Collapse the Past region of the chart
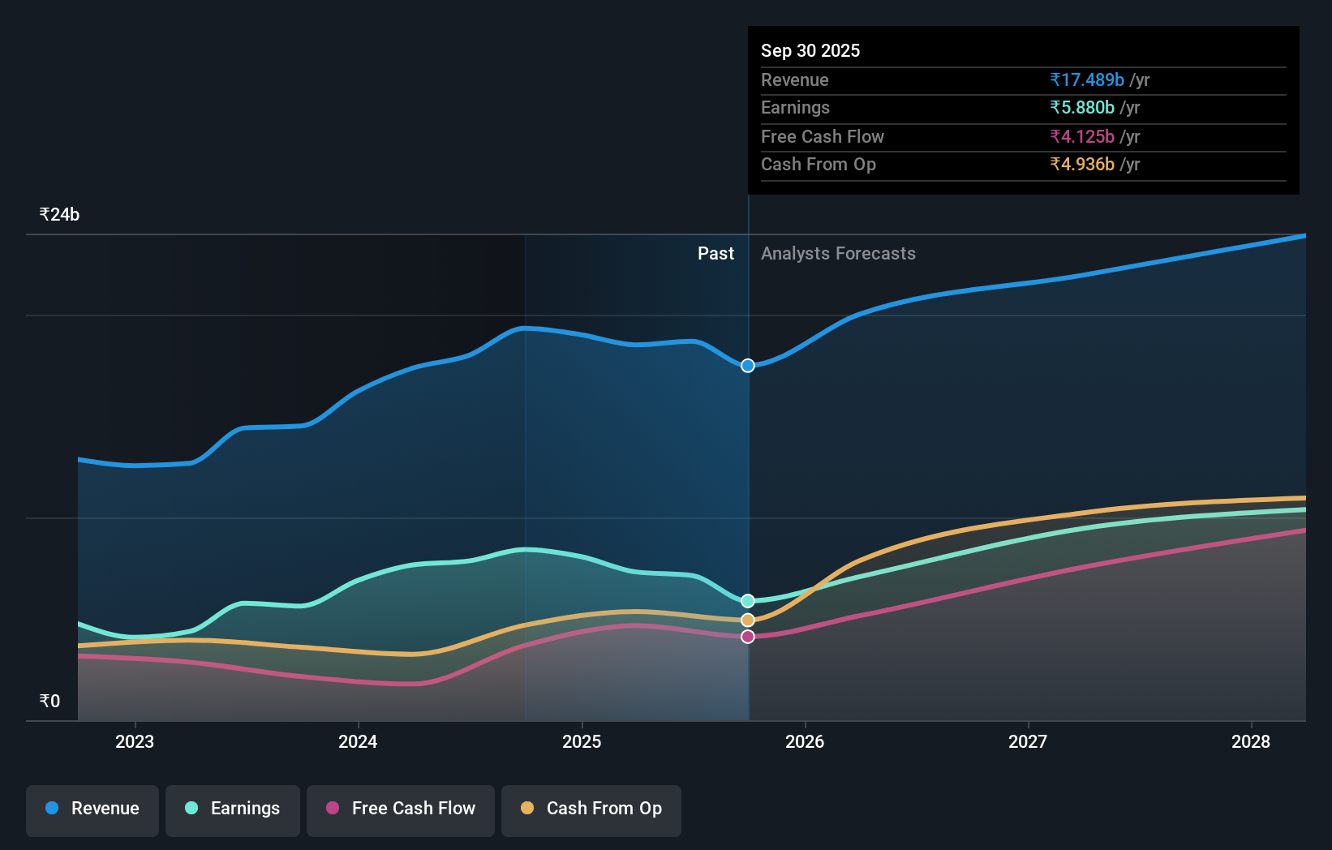 715,254
